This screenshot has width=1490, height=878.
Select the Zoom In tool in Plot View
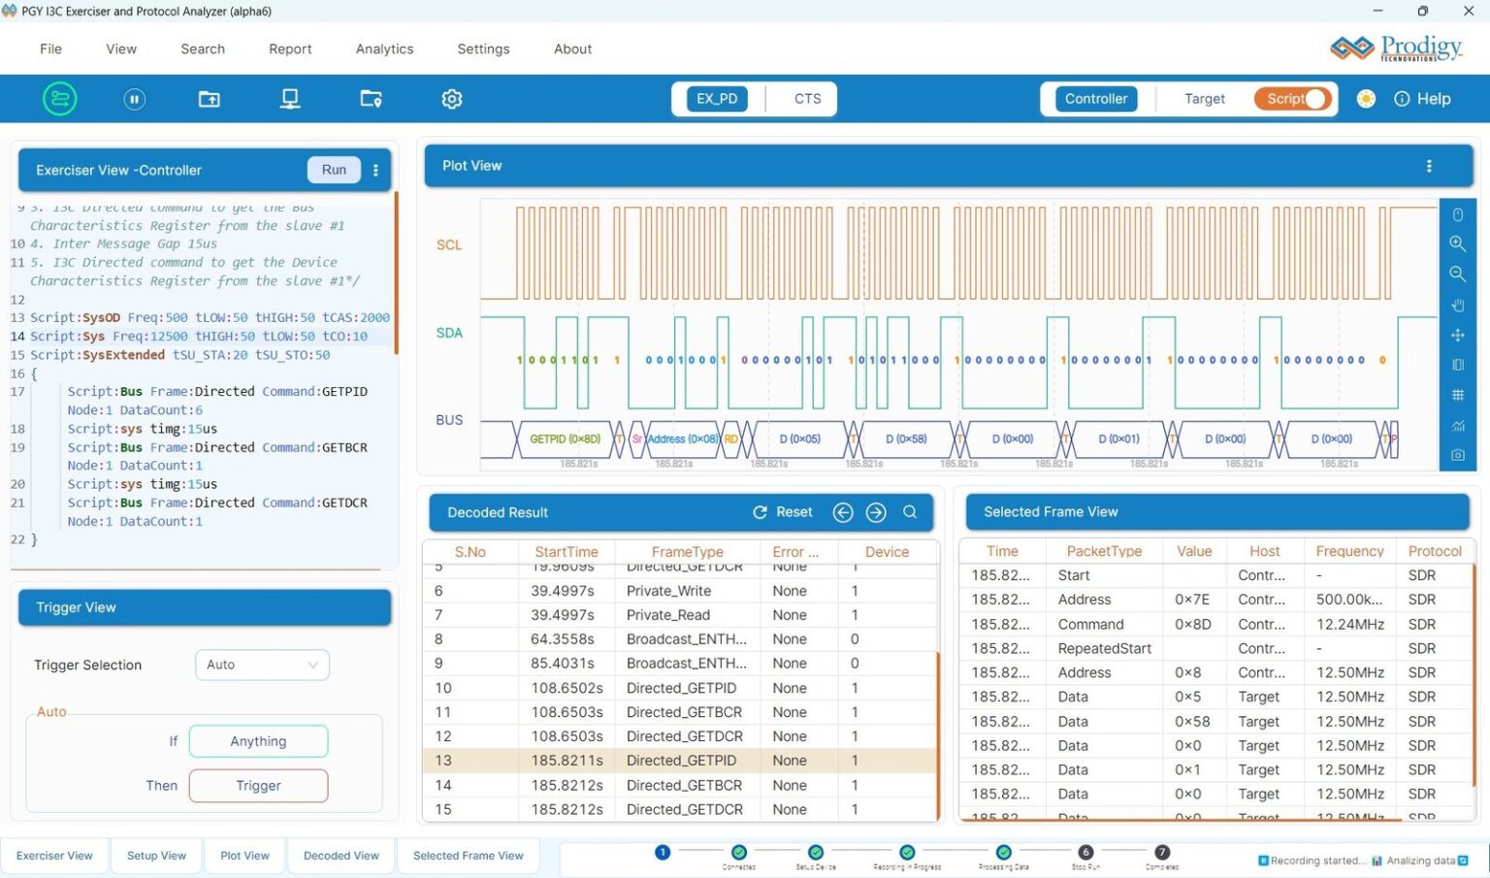click(1458, 244)
